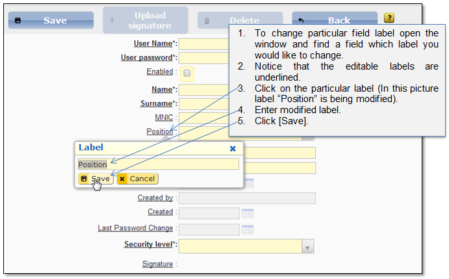The width and height of the screenshot is (449, 279).
Task: Save the modified label in Label popup
Action: [x=95, y=179]
